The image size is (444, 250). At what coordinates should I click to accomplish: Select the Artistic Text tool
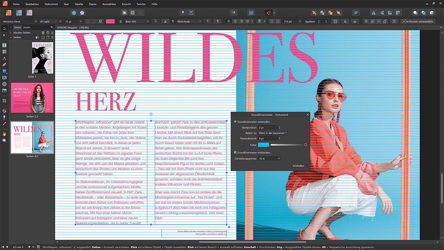[4, 58]
